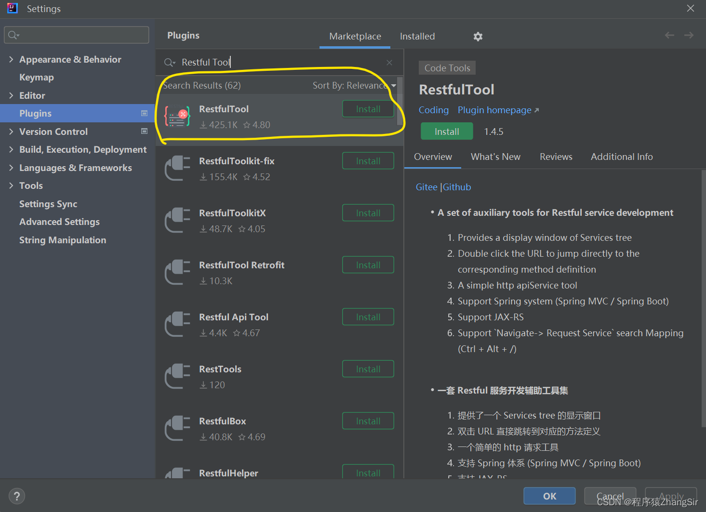The image size is (706, 512).
Task: Open the What's New tab
Action: 495,157
